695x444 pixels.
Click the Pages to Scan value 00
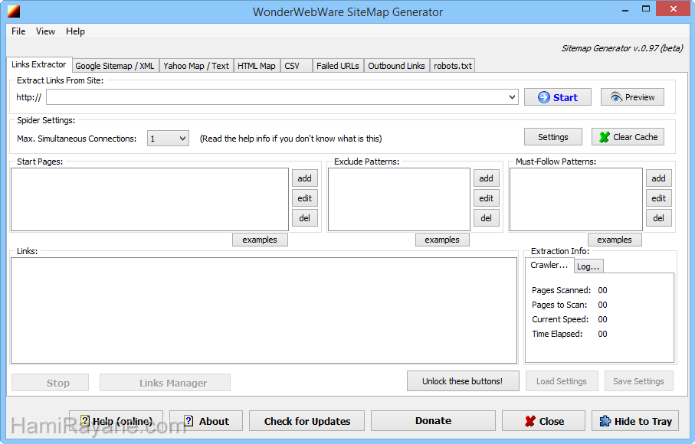603,305
